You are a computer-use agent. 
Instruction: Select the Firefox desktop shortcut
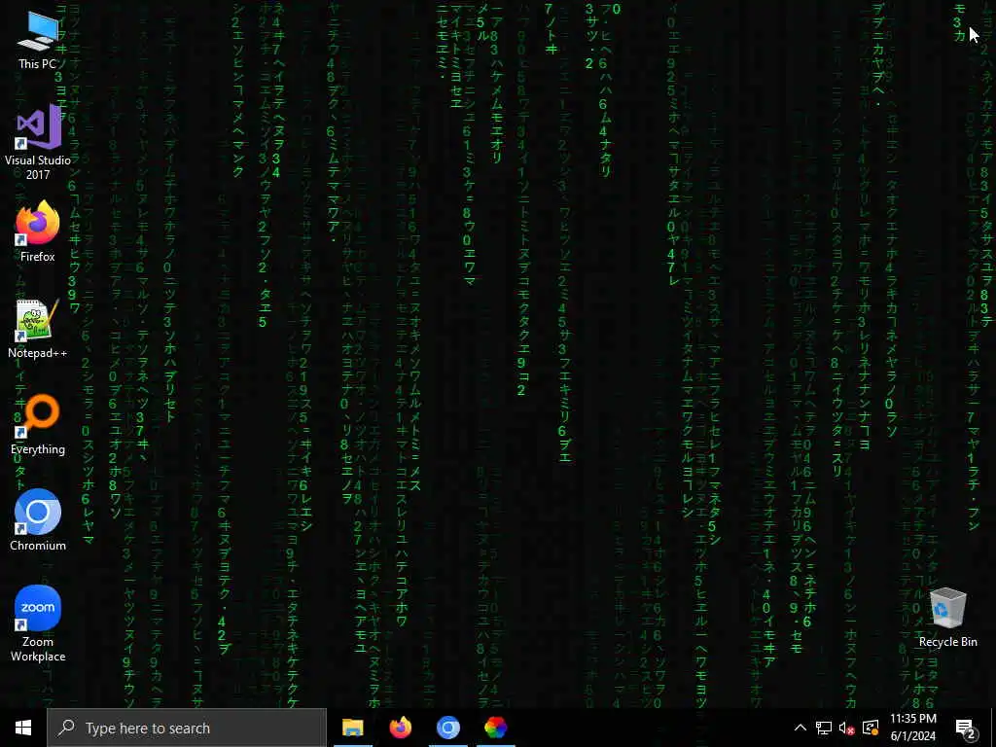pos(38,231)
